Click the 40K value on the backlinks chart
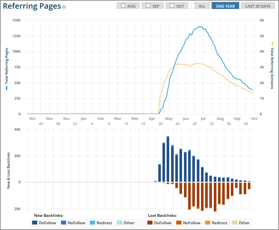Image resolution: width=279 pixels, height=230 pixels. coord(17,129)
